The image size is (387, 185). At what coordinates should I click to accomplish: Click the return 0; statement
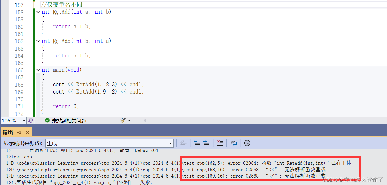click(66, 106)
